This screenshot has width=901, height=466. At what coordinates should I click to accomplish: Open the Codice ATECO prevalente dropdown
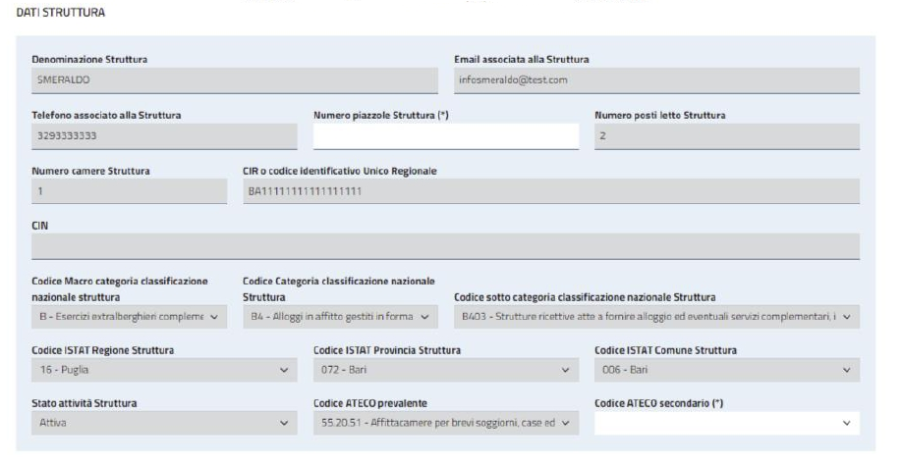pos(446,423)
